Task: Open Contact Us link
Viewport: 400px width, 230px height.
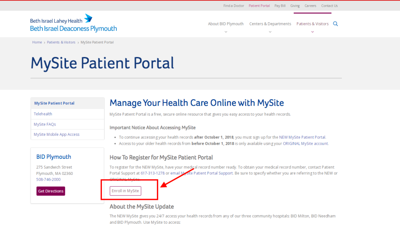Action: [329, 5]
